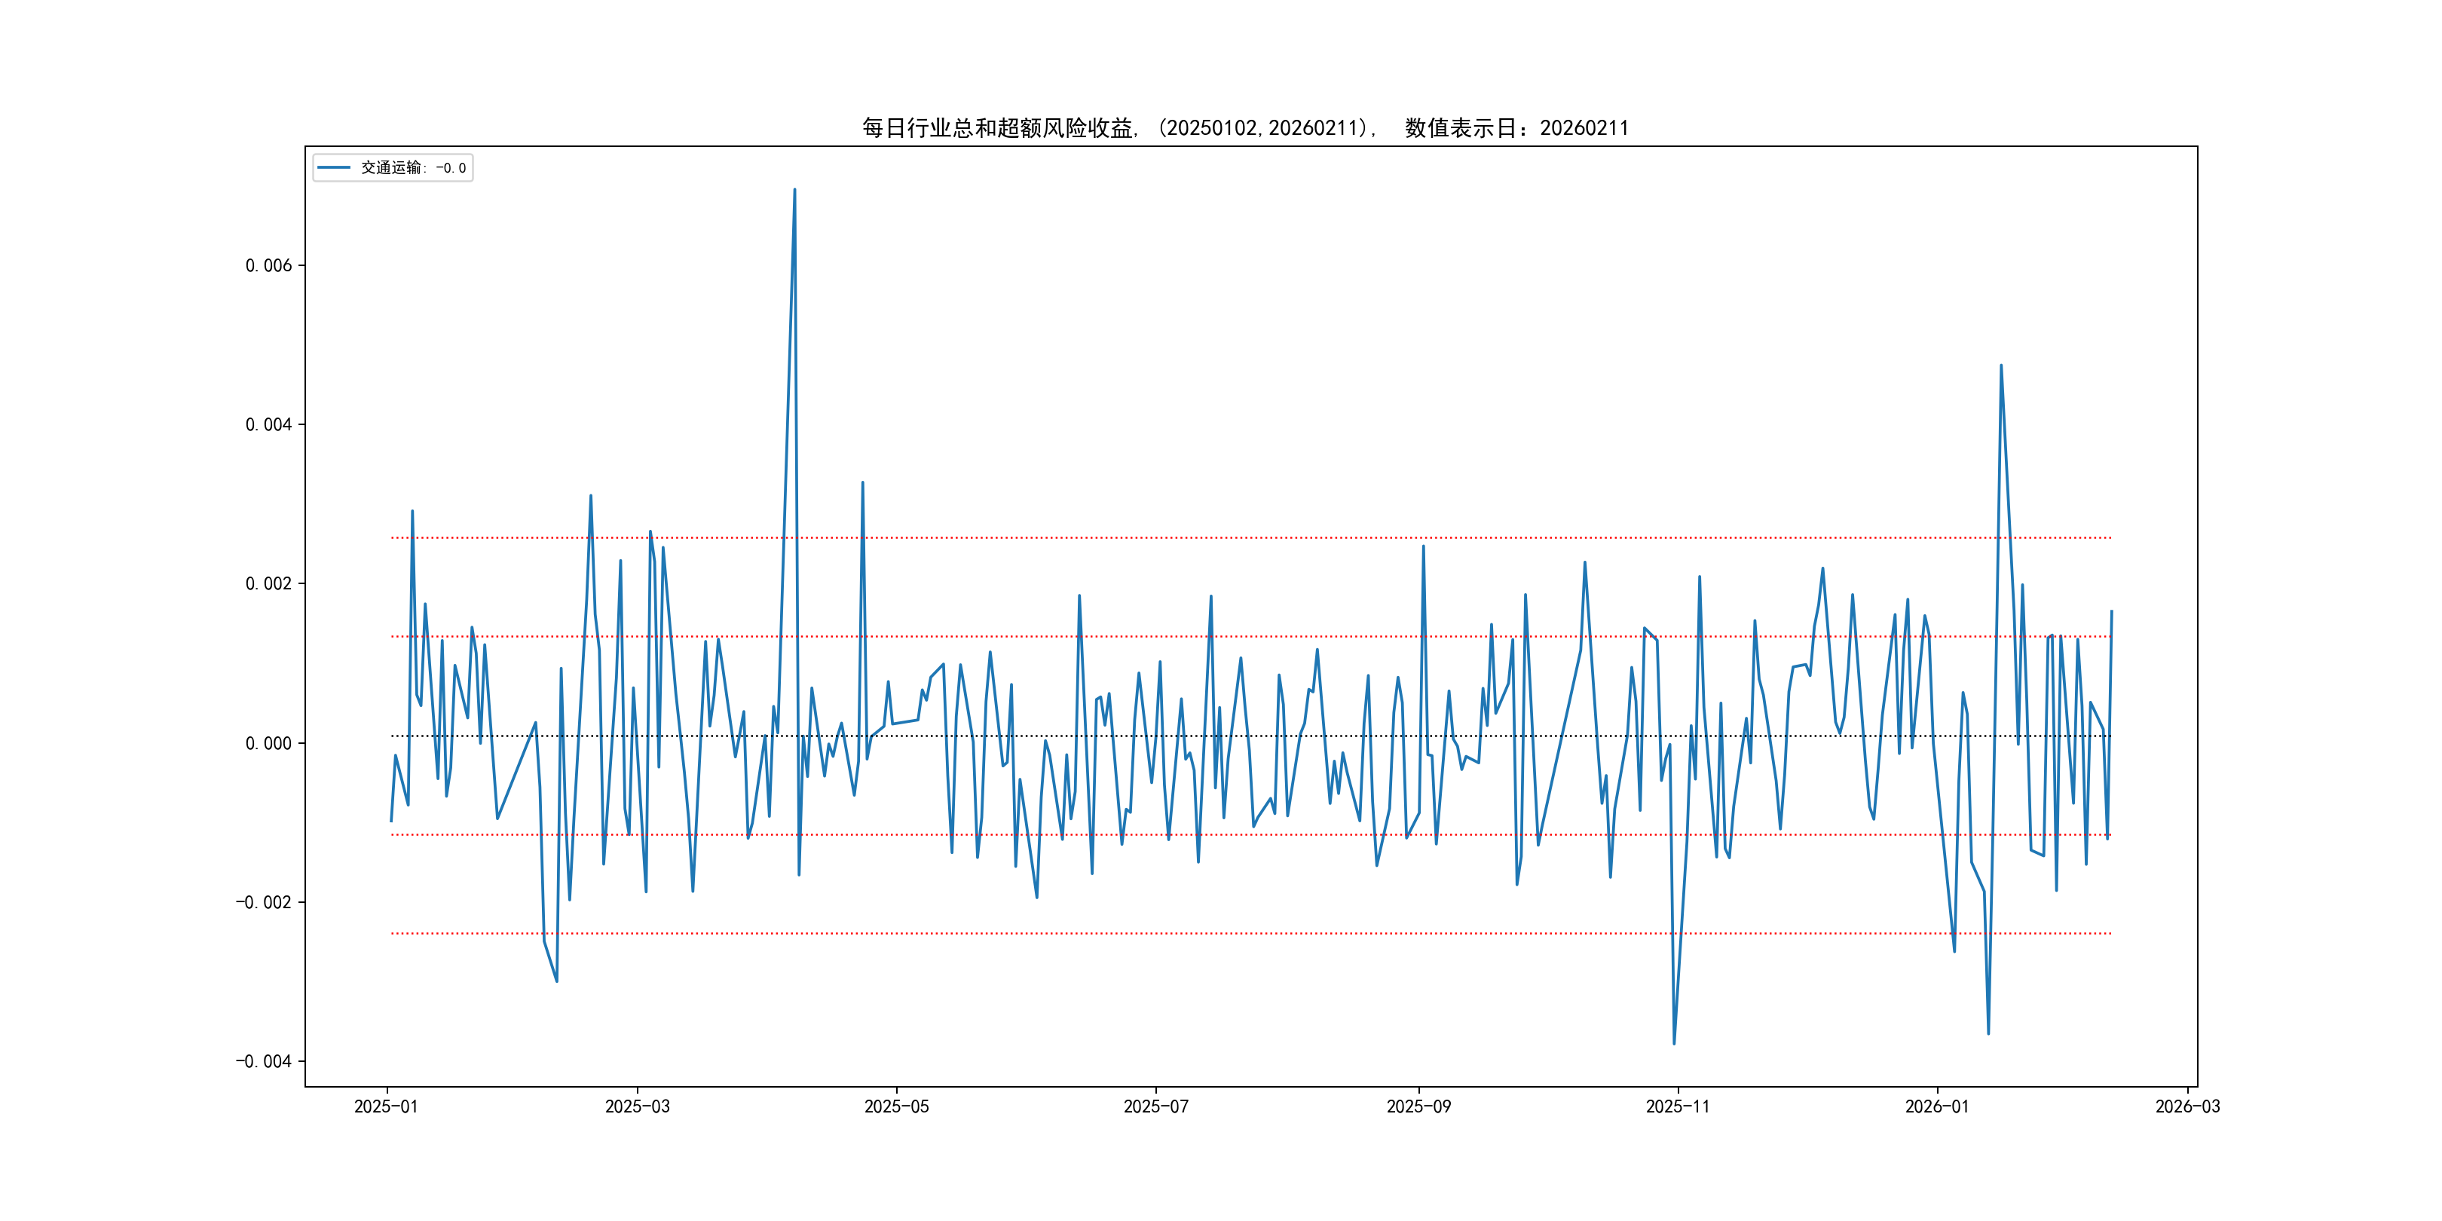Click the 2026-03 x-axis label
The image size is (2442, 1221).
point(2187,1107)
